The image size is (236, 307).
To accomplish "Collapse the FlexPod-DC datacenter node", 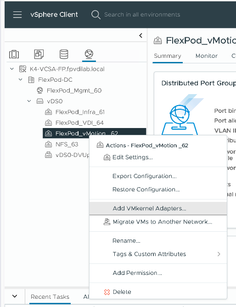I will pyautogui.click(x=21, y=79).
